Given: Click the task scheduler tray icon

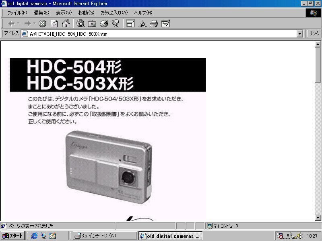Looking at the screenshot, I should click(x=280, y=236).
